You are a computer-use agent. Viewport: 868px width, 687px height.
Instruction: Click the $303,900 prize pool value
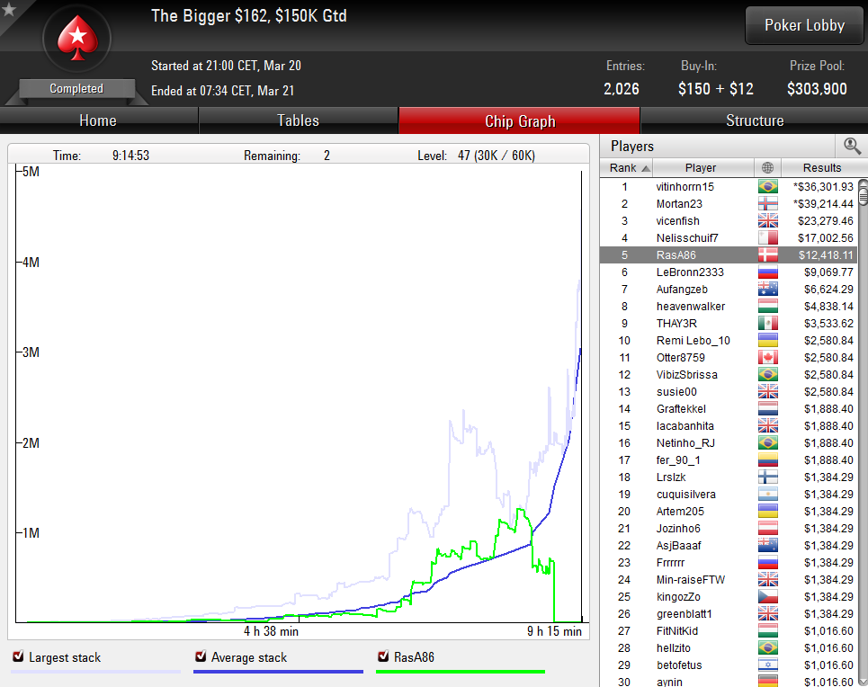pos(817,89)
